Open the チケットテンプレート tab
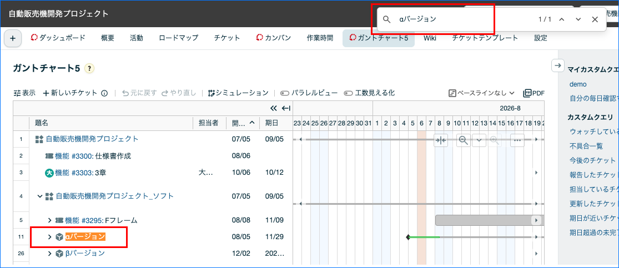The width and height of the screenshot is (619, 268). (485, 38)
